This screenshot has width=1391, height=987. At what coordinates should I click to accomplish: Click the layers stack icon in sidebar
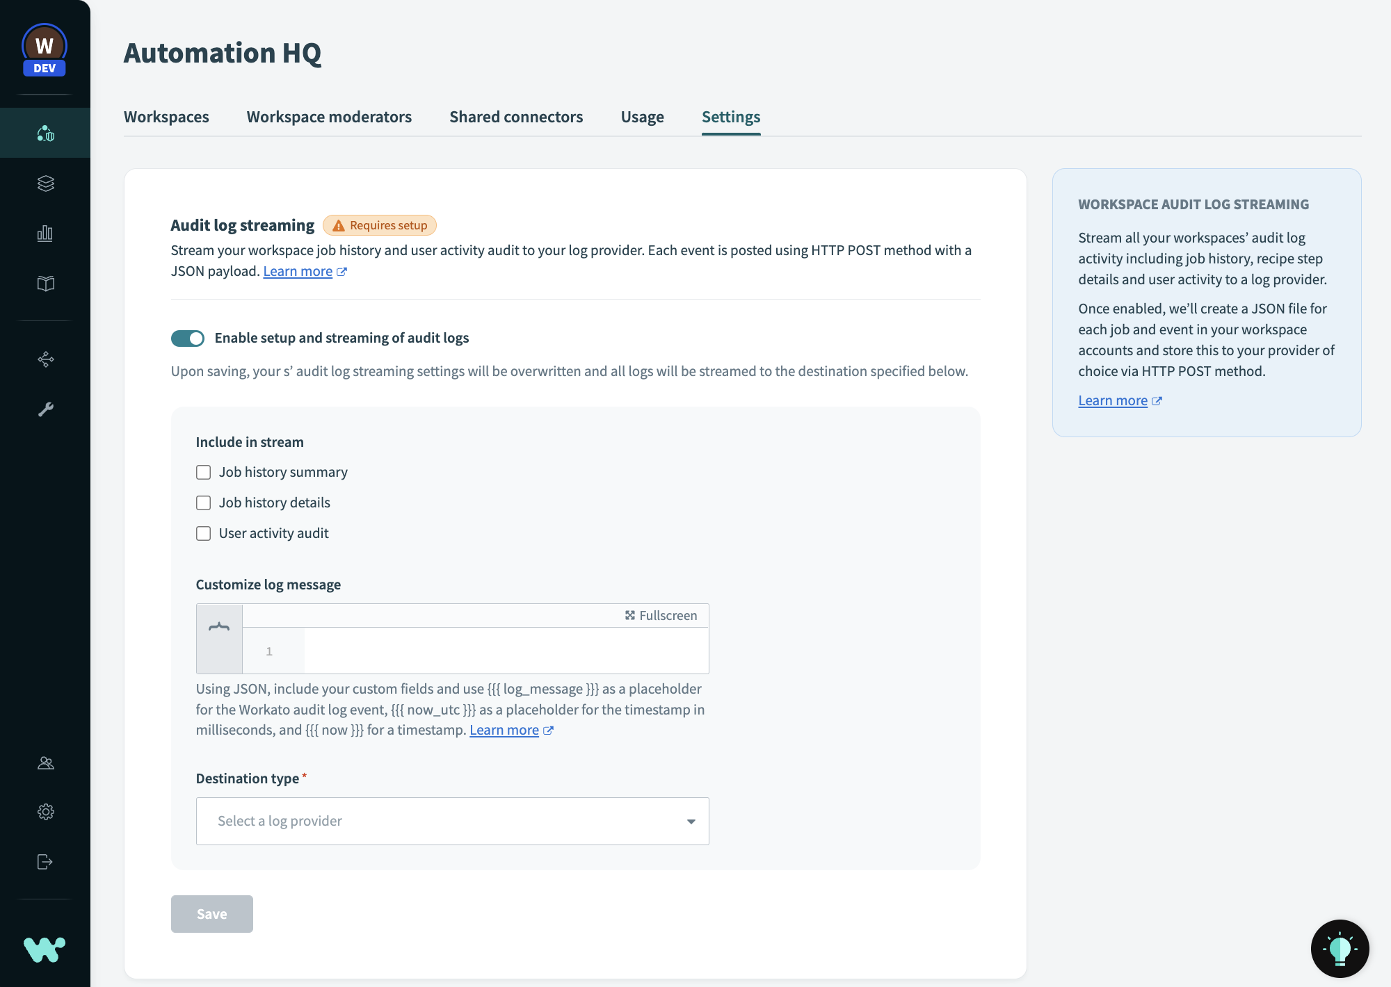click(x=45, y=183)
